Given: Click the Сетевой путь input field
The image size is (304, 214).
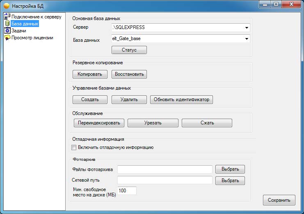Looking at the screenshot, I should (x=165, y=180).
